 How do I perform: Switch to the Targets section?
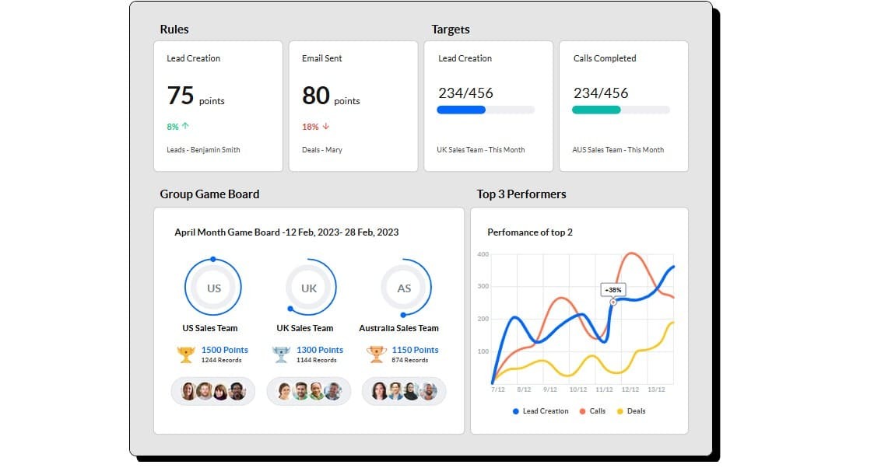coord(451,29)
